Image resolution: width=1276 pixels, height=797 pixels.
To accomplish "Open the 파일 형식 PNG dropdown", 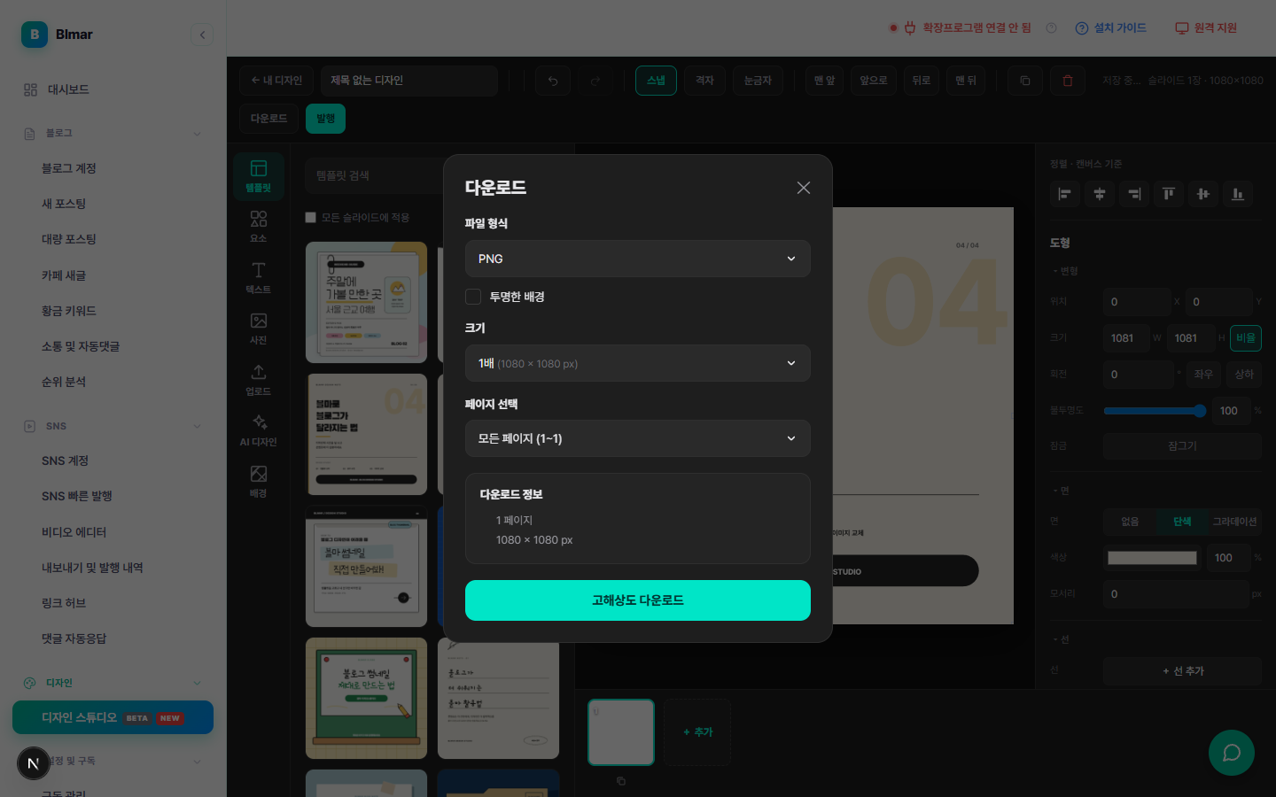I will tap(637, 259).
